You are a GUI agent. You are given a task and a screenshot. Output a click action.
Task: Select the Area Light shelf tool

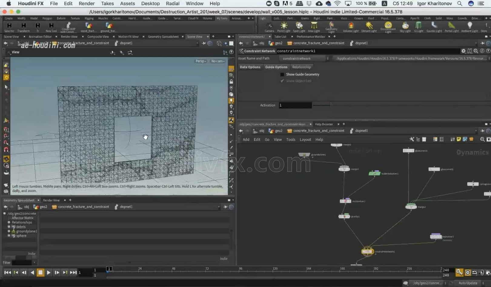pos(314,27)
